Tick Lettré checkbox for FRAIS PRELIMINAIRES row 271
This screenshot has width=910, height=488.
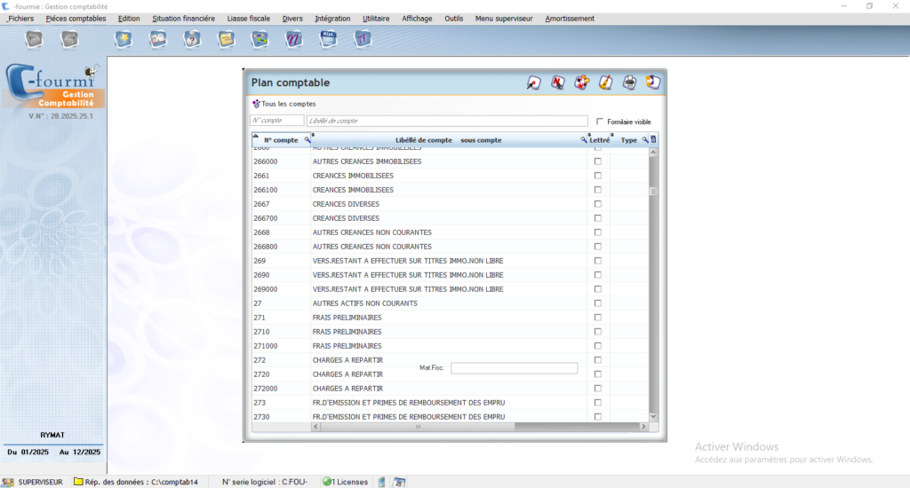coord(597,318)
